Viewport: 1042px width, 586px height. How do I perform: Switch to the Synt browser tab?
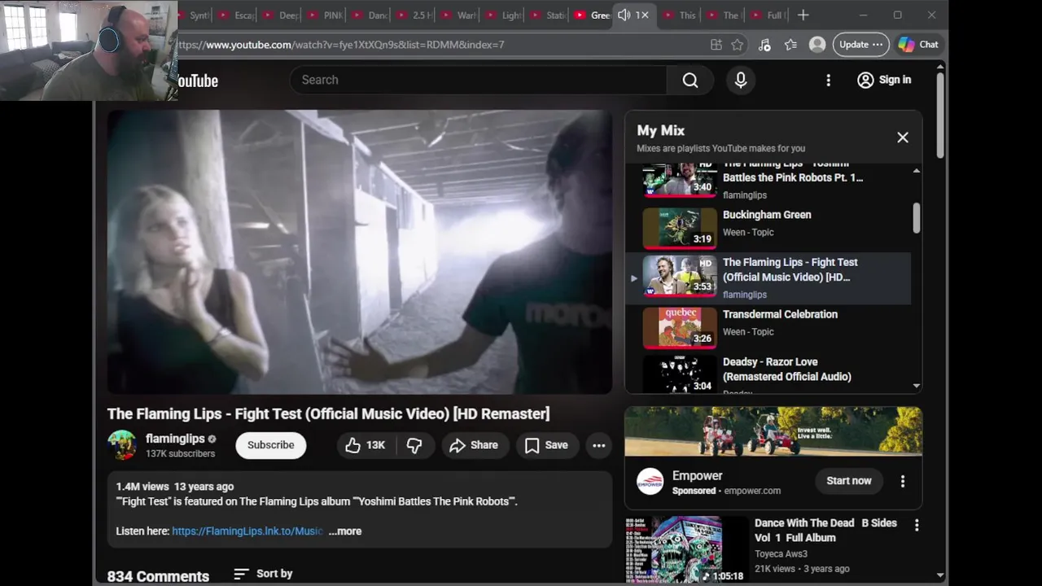coord(195,15)
